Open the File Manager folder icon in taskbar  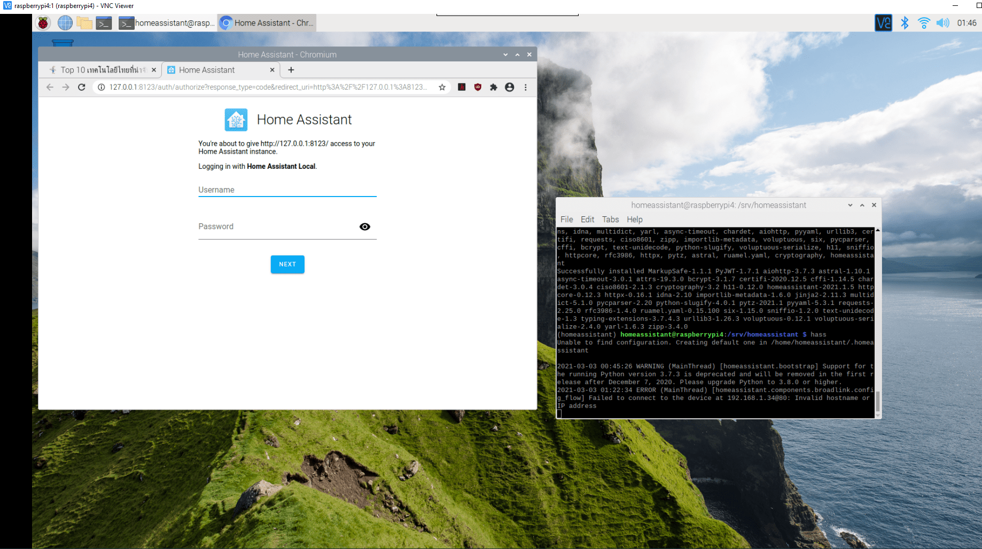(x=84, y=23)
